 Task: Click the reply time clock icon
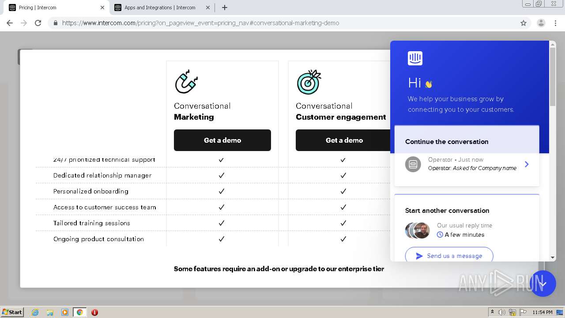(x=440, y=235)
